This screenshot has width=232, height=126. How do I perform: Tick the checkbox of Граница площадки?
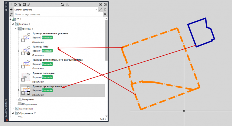23,80
